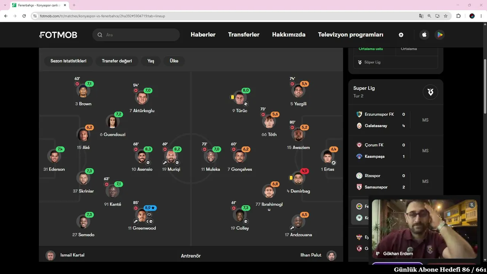This screenshot has height=274, width=487.
Task: Click the browser address bar URL
Action: point(102,16)
